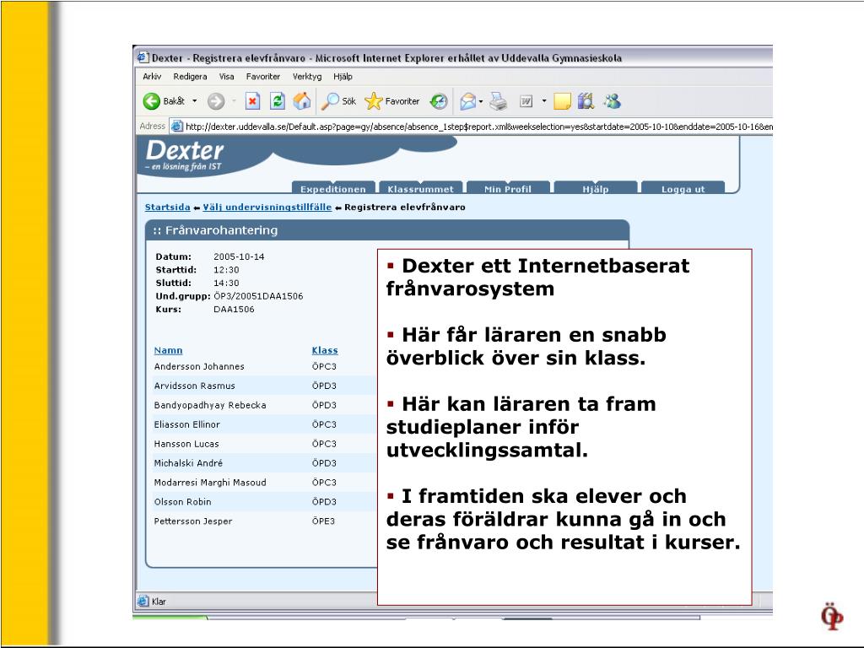Print the page with printer icon

click(x=498, y=101)
